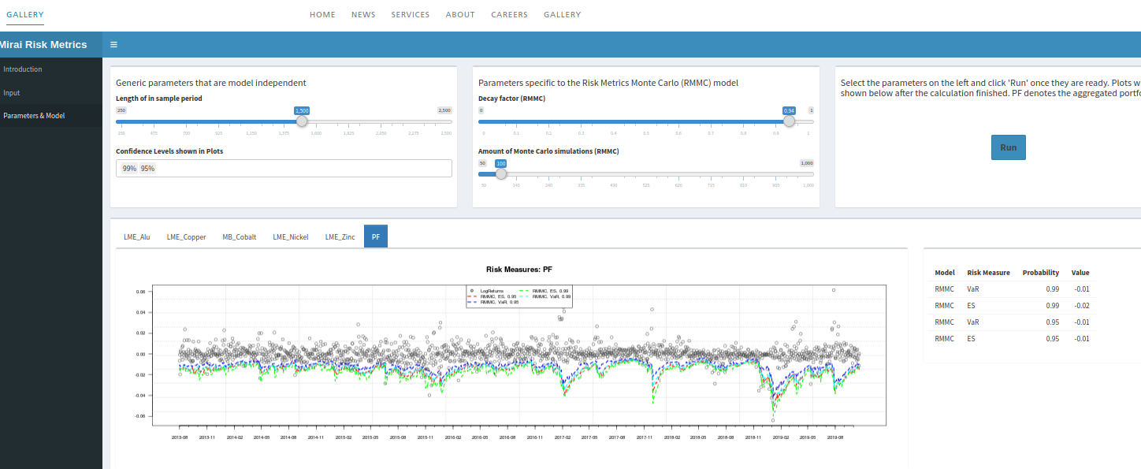Image resolution: width=1141 pixels, height=469 pixels.
Task: Select the 99% confidence level tag
Action: tap(129, 169)
